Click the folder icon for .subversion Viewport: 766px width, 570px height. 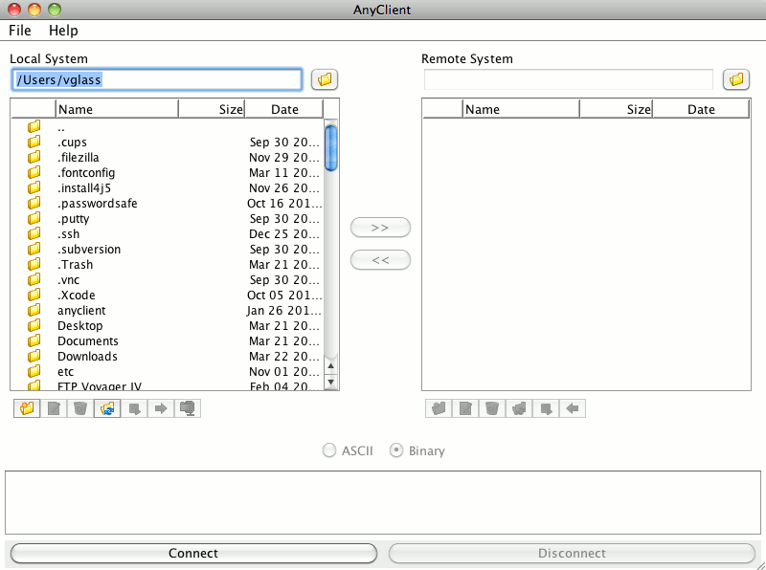tap(34, 249)
